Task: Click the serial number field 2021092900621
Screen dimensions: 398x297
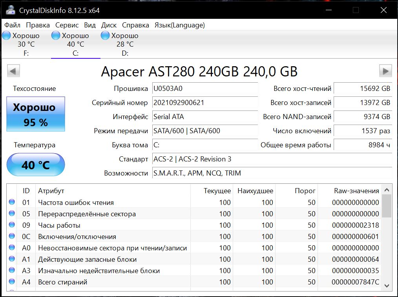Action: (x=205, y=103)
